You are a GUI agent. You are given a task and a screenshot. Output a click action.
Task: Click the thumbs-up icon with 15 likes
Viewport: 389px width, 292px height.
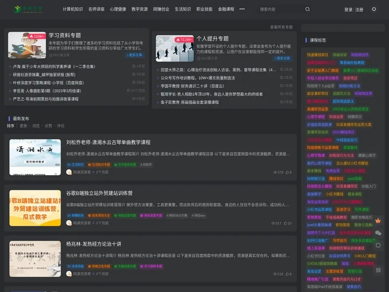[x=285, y=223]
